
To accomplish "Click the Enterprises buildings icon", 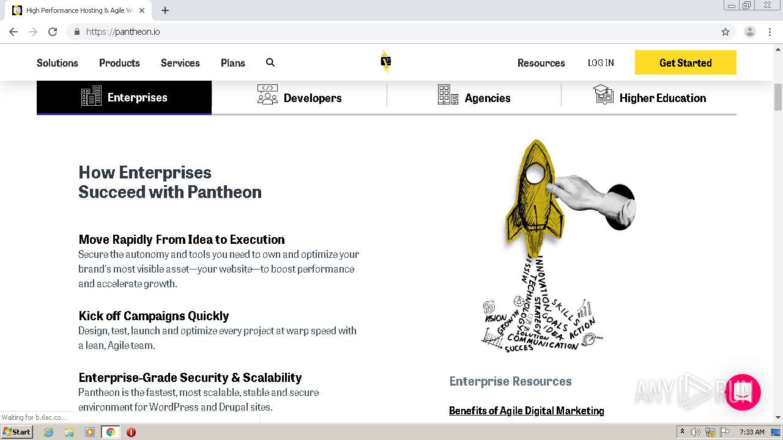I will coord(92,96).
